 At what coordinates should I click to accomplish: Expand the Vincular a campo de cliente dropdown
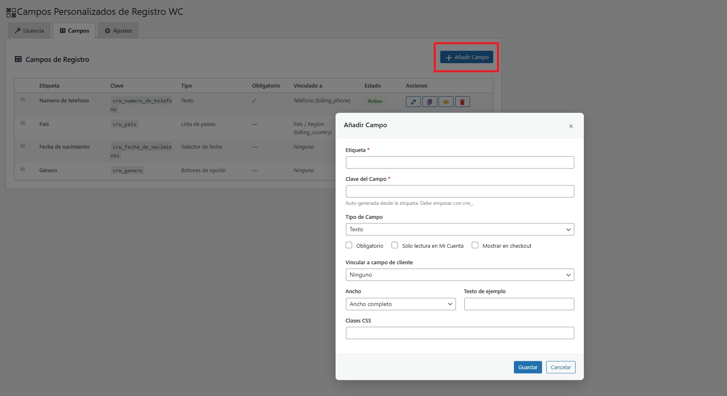[459, 275]
